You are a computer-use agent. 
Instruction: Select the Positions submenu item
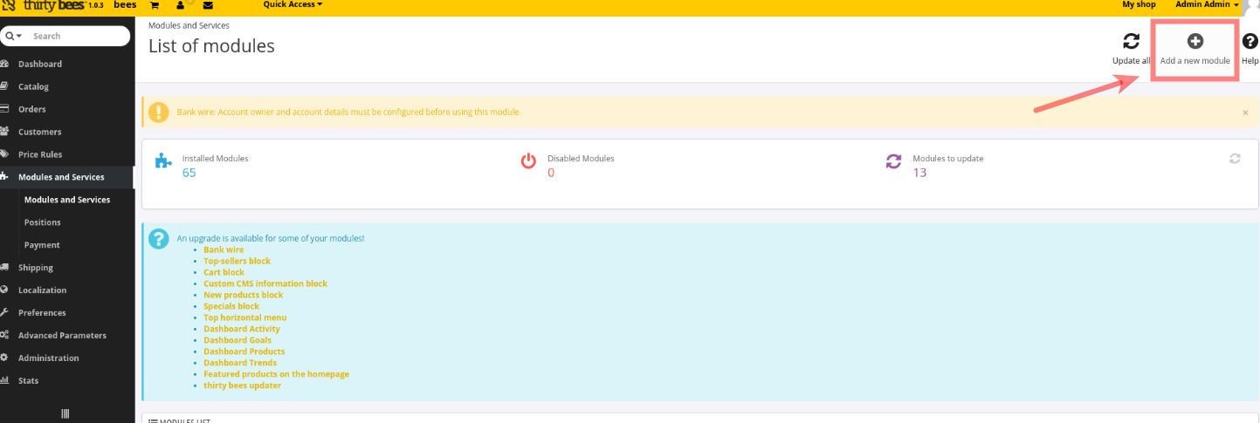[x=42, y=222]
